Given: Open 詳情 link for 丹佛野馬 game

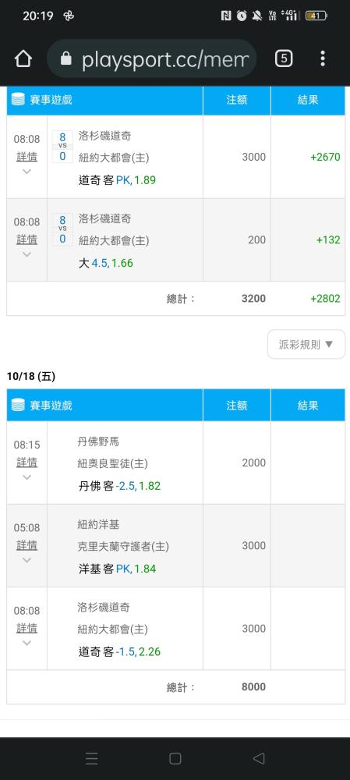Looking at the screenshot, I should [27, 462].
